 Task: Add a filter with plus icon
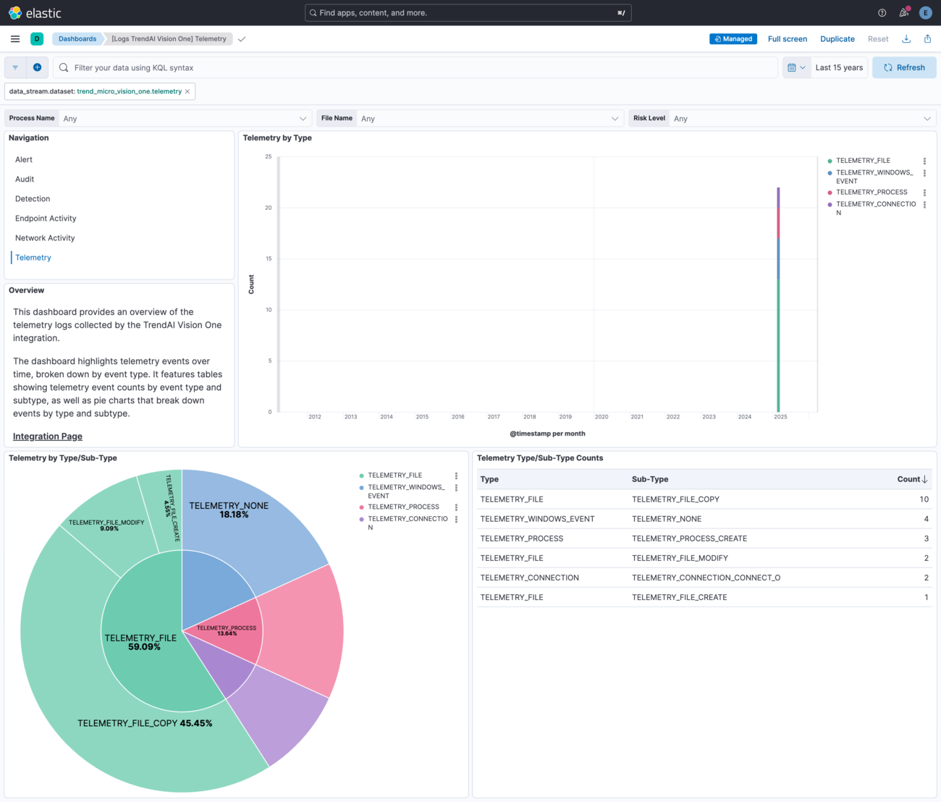pyautogui.click(x=38, y=67)
